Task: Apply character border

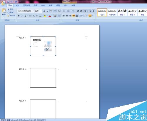Action: [x=59, y=11]
